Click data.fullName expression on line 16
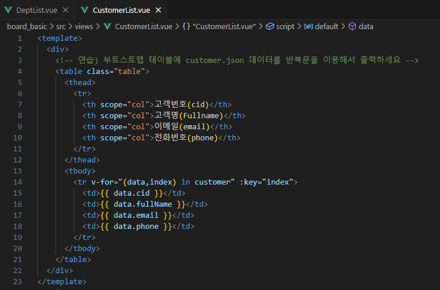 click(143, 204)
